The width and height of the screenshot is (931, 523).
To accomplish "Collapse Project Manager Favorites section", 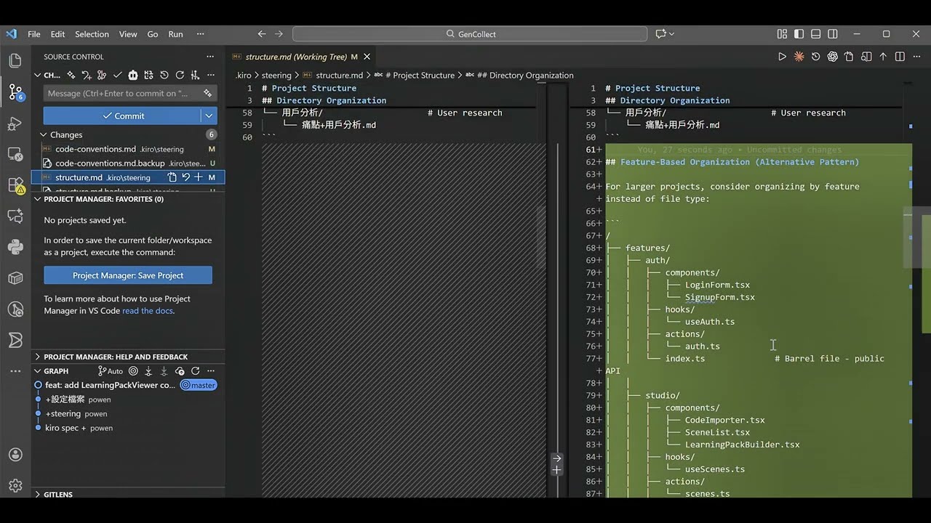I will tap(37, 199).
